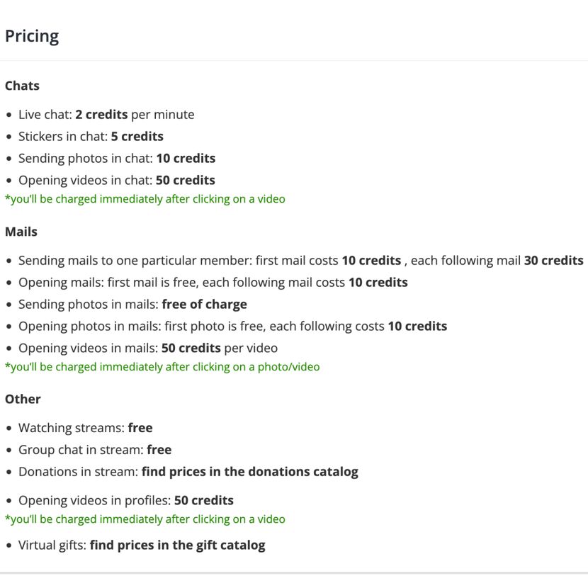Image resolution: width=588 pixels, height=588 pixels.
Task: Open find prices in the donations catalog
Action: (250, 472)
